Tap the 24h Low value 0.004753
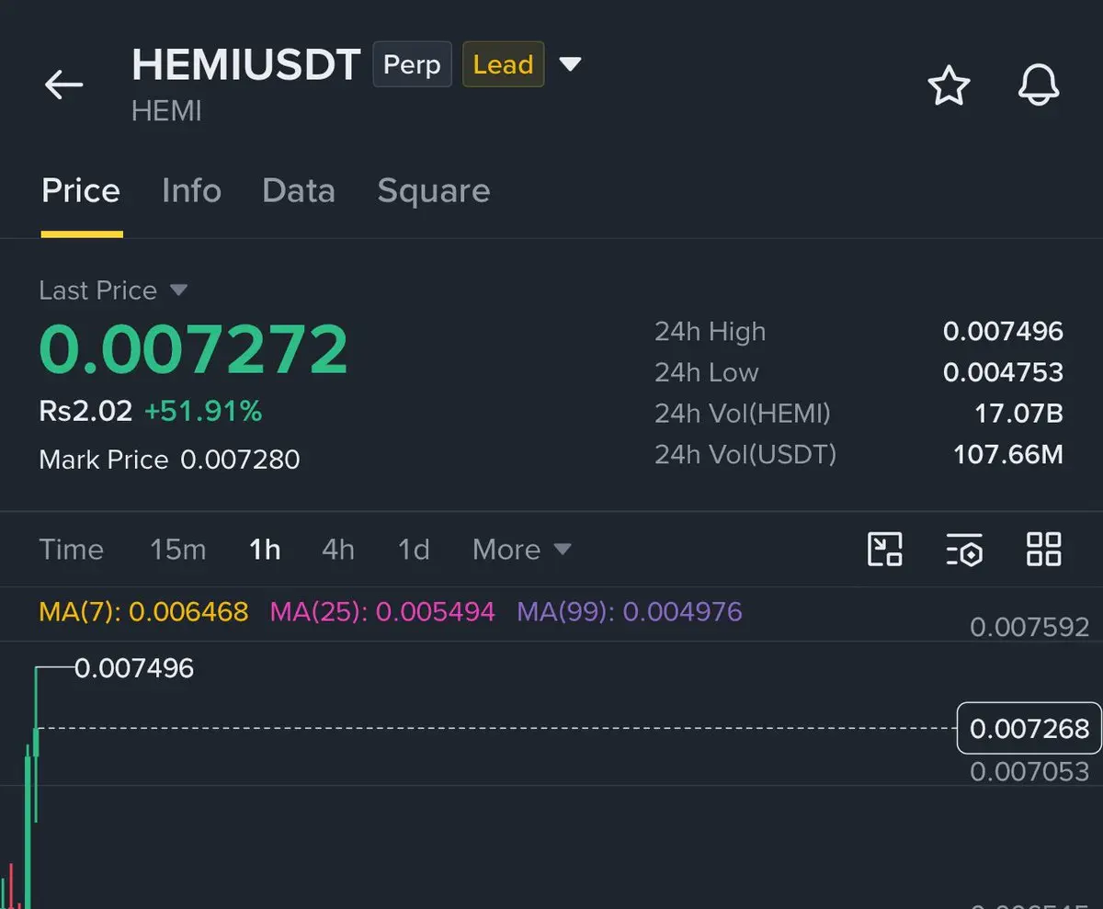1103x909 pixels. 1003,372
